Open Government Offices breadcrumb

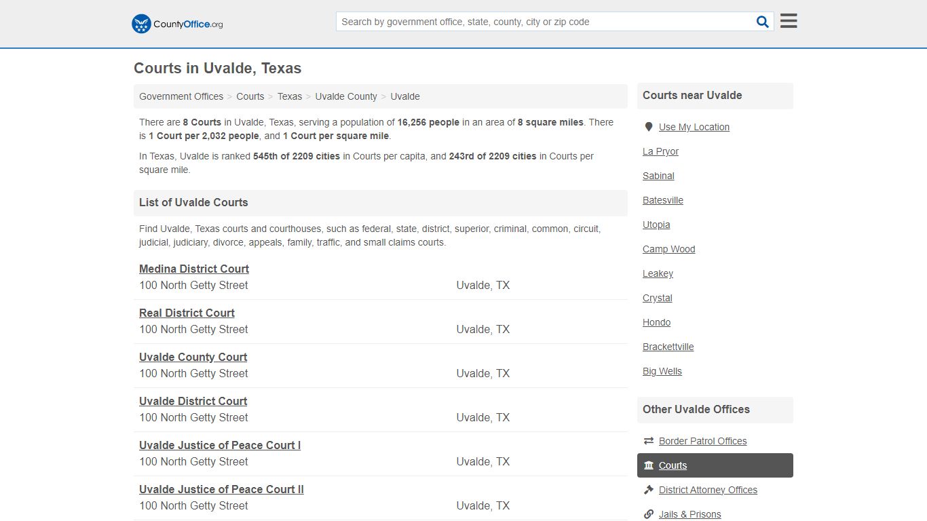point(181,96)
